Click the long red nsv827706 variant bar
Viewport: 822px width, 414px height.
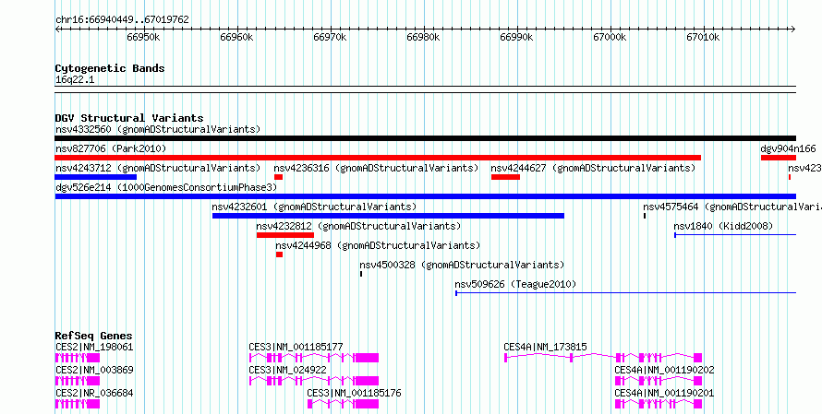coord(378,158)
